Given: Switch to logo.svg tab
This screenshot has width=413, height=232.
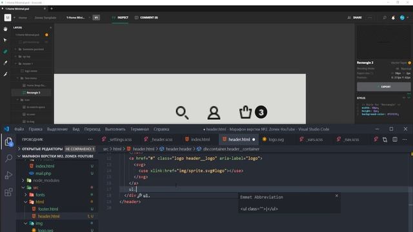Looking at the screenshot, I should tap(276, 139).
